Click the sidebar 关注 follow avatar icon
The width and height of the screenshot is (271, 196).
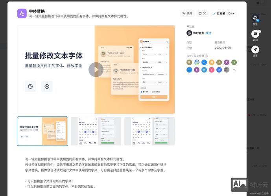coord(255,18)
